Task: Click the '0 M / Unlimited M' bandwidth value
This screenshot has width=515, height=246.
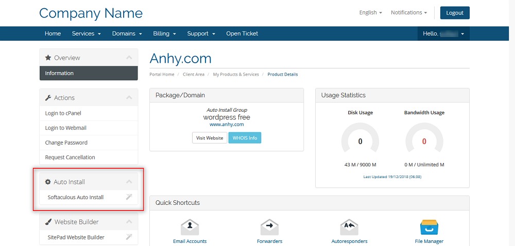Action: point(424,165)
